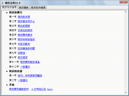Open the 求职信 link

[21, 53]
